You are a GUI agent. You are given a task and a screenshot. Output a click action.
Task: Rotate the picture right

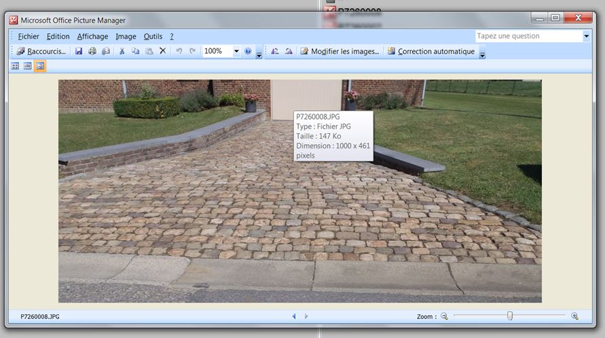pos(289,51)
